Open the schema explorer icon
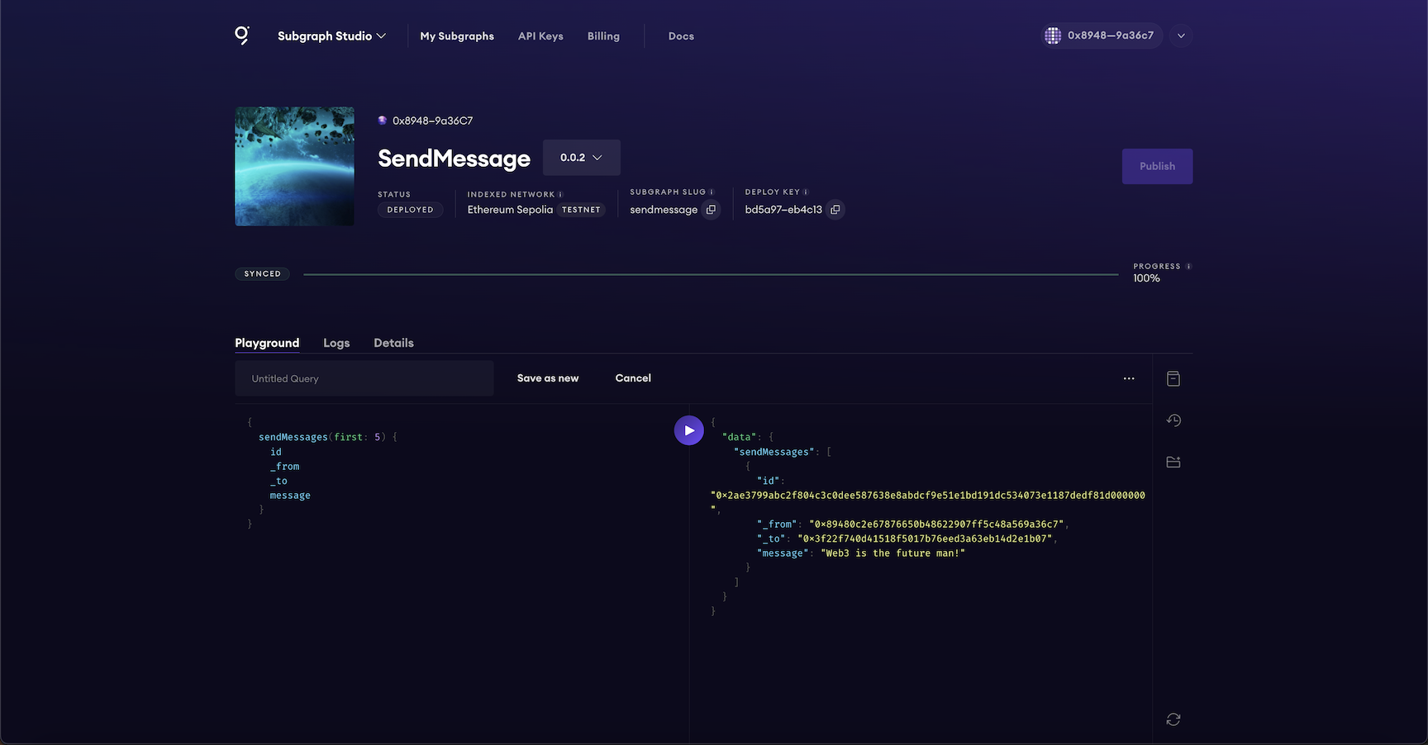The width and height of the screenshot is (1428, 745). pos(1173,378)
